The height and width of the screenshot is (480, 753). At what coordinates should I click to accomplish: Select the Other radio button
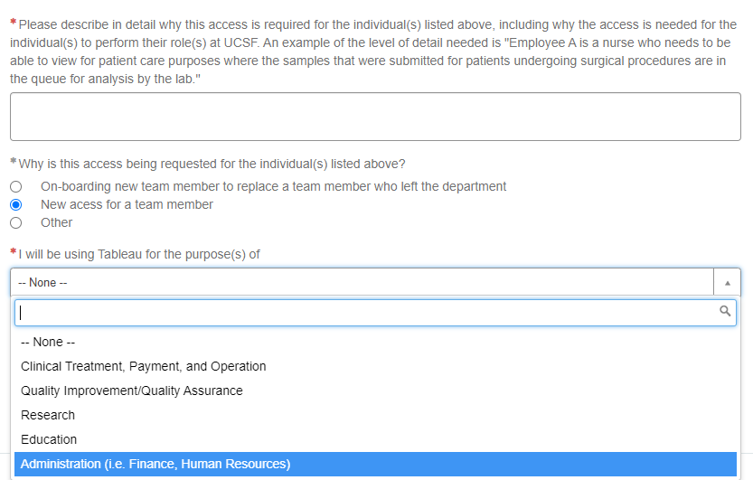tap(15, 222)
